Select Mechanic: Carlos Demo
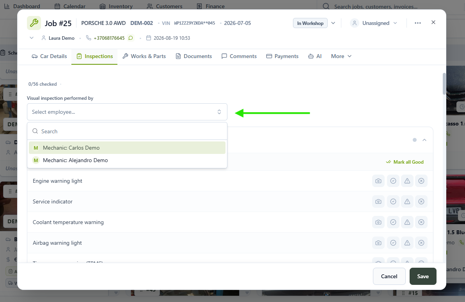465x302 pixels. tap(127, 148)
